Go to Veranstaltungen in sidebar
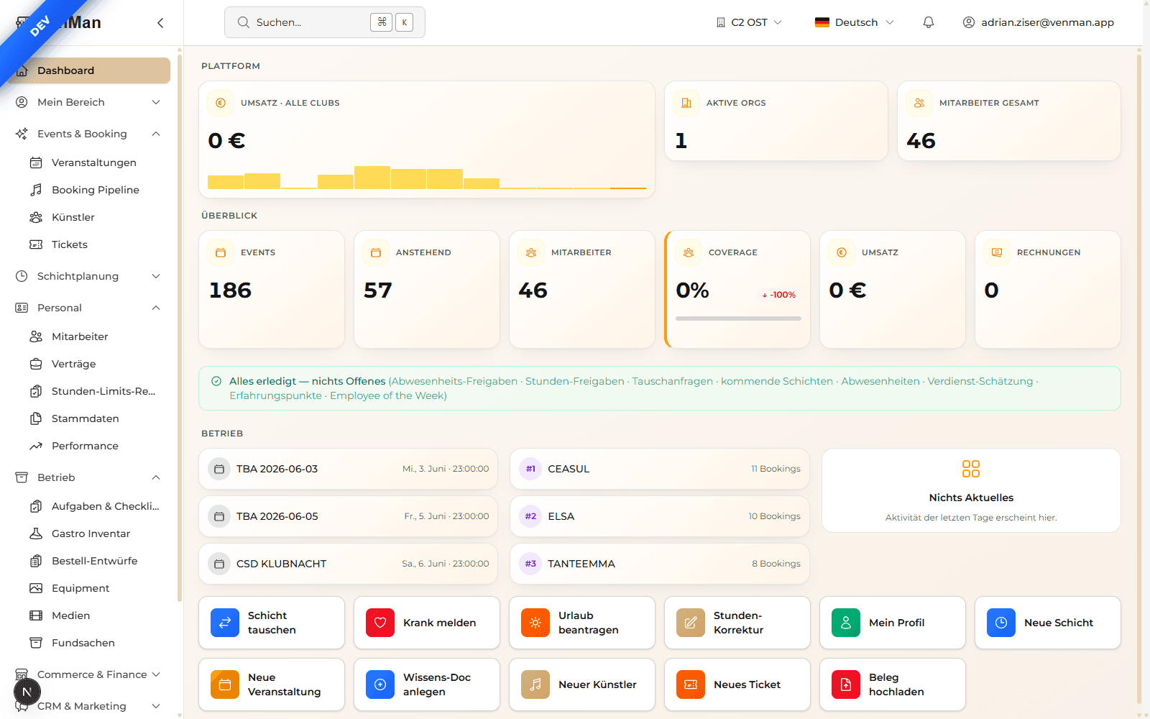Image resolution: width=1150 pixels, height=719 pixels. [95, 162]
